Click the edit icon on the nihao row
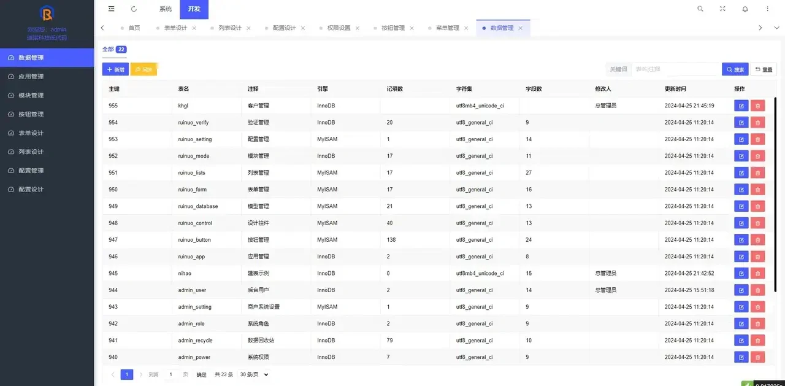 pos(741,273)
